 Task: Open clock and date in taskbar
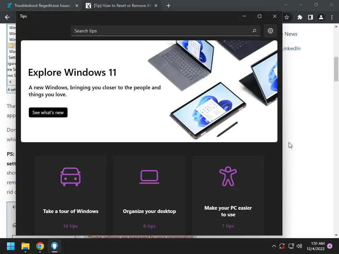[x=315, y=246]
